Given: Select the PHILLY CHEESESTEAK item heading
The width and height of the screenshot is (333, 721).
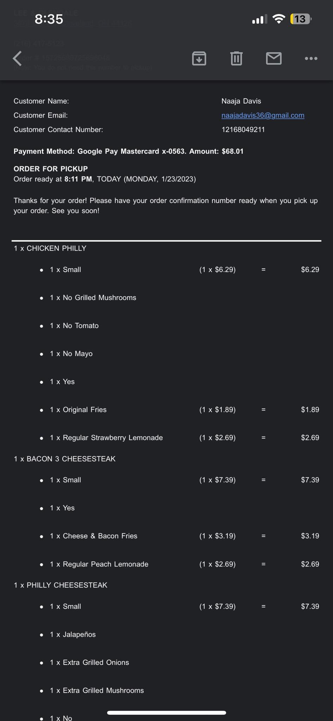Looking at the screenshot, I should [x=60, y=585].
